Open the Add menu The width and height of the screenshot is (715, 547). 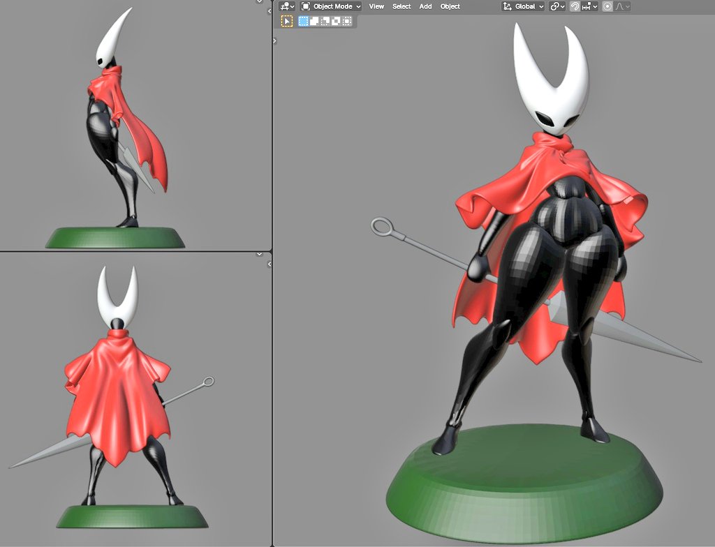pyautogui.click(x=425, y=6)
